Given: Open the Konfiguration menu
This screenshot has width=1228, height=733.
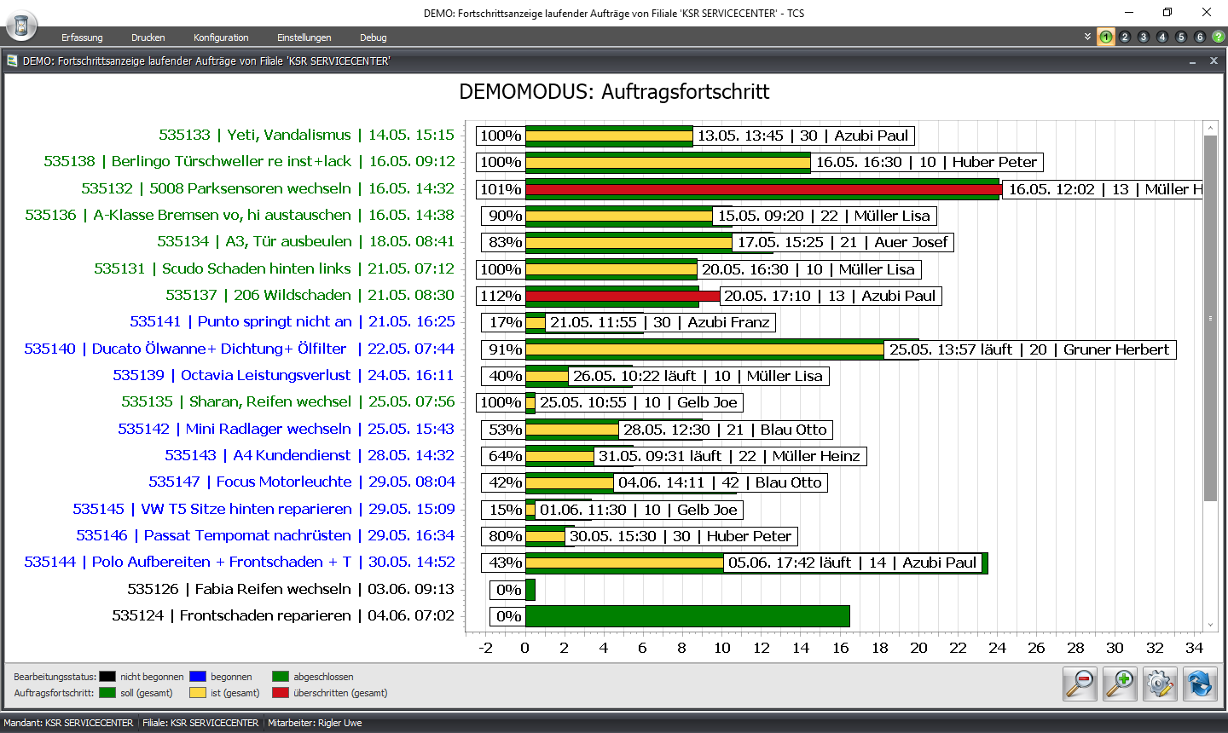Looking at the screenshot, I should coord(221,38).
